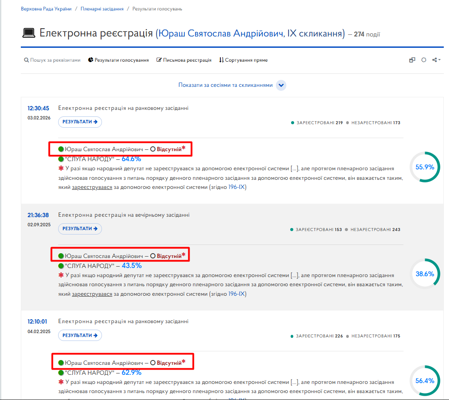Screen dimensions: 449x400
Task: Click the 12:10:01 timestamp
Action: [37, 322]
